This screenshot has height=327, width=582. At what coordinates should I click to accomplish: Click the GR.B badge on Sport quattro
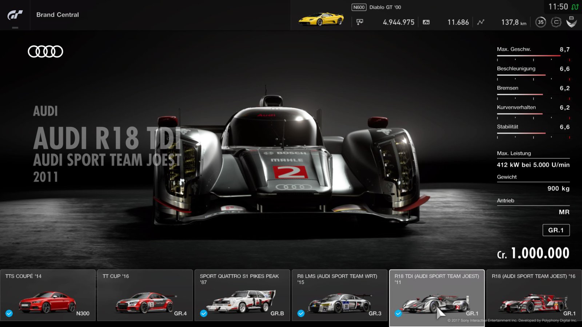pyautogui.click(x=277, y=314)
